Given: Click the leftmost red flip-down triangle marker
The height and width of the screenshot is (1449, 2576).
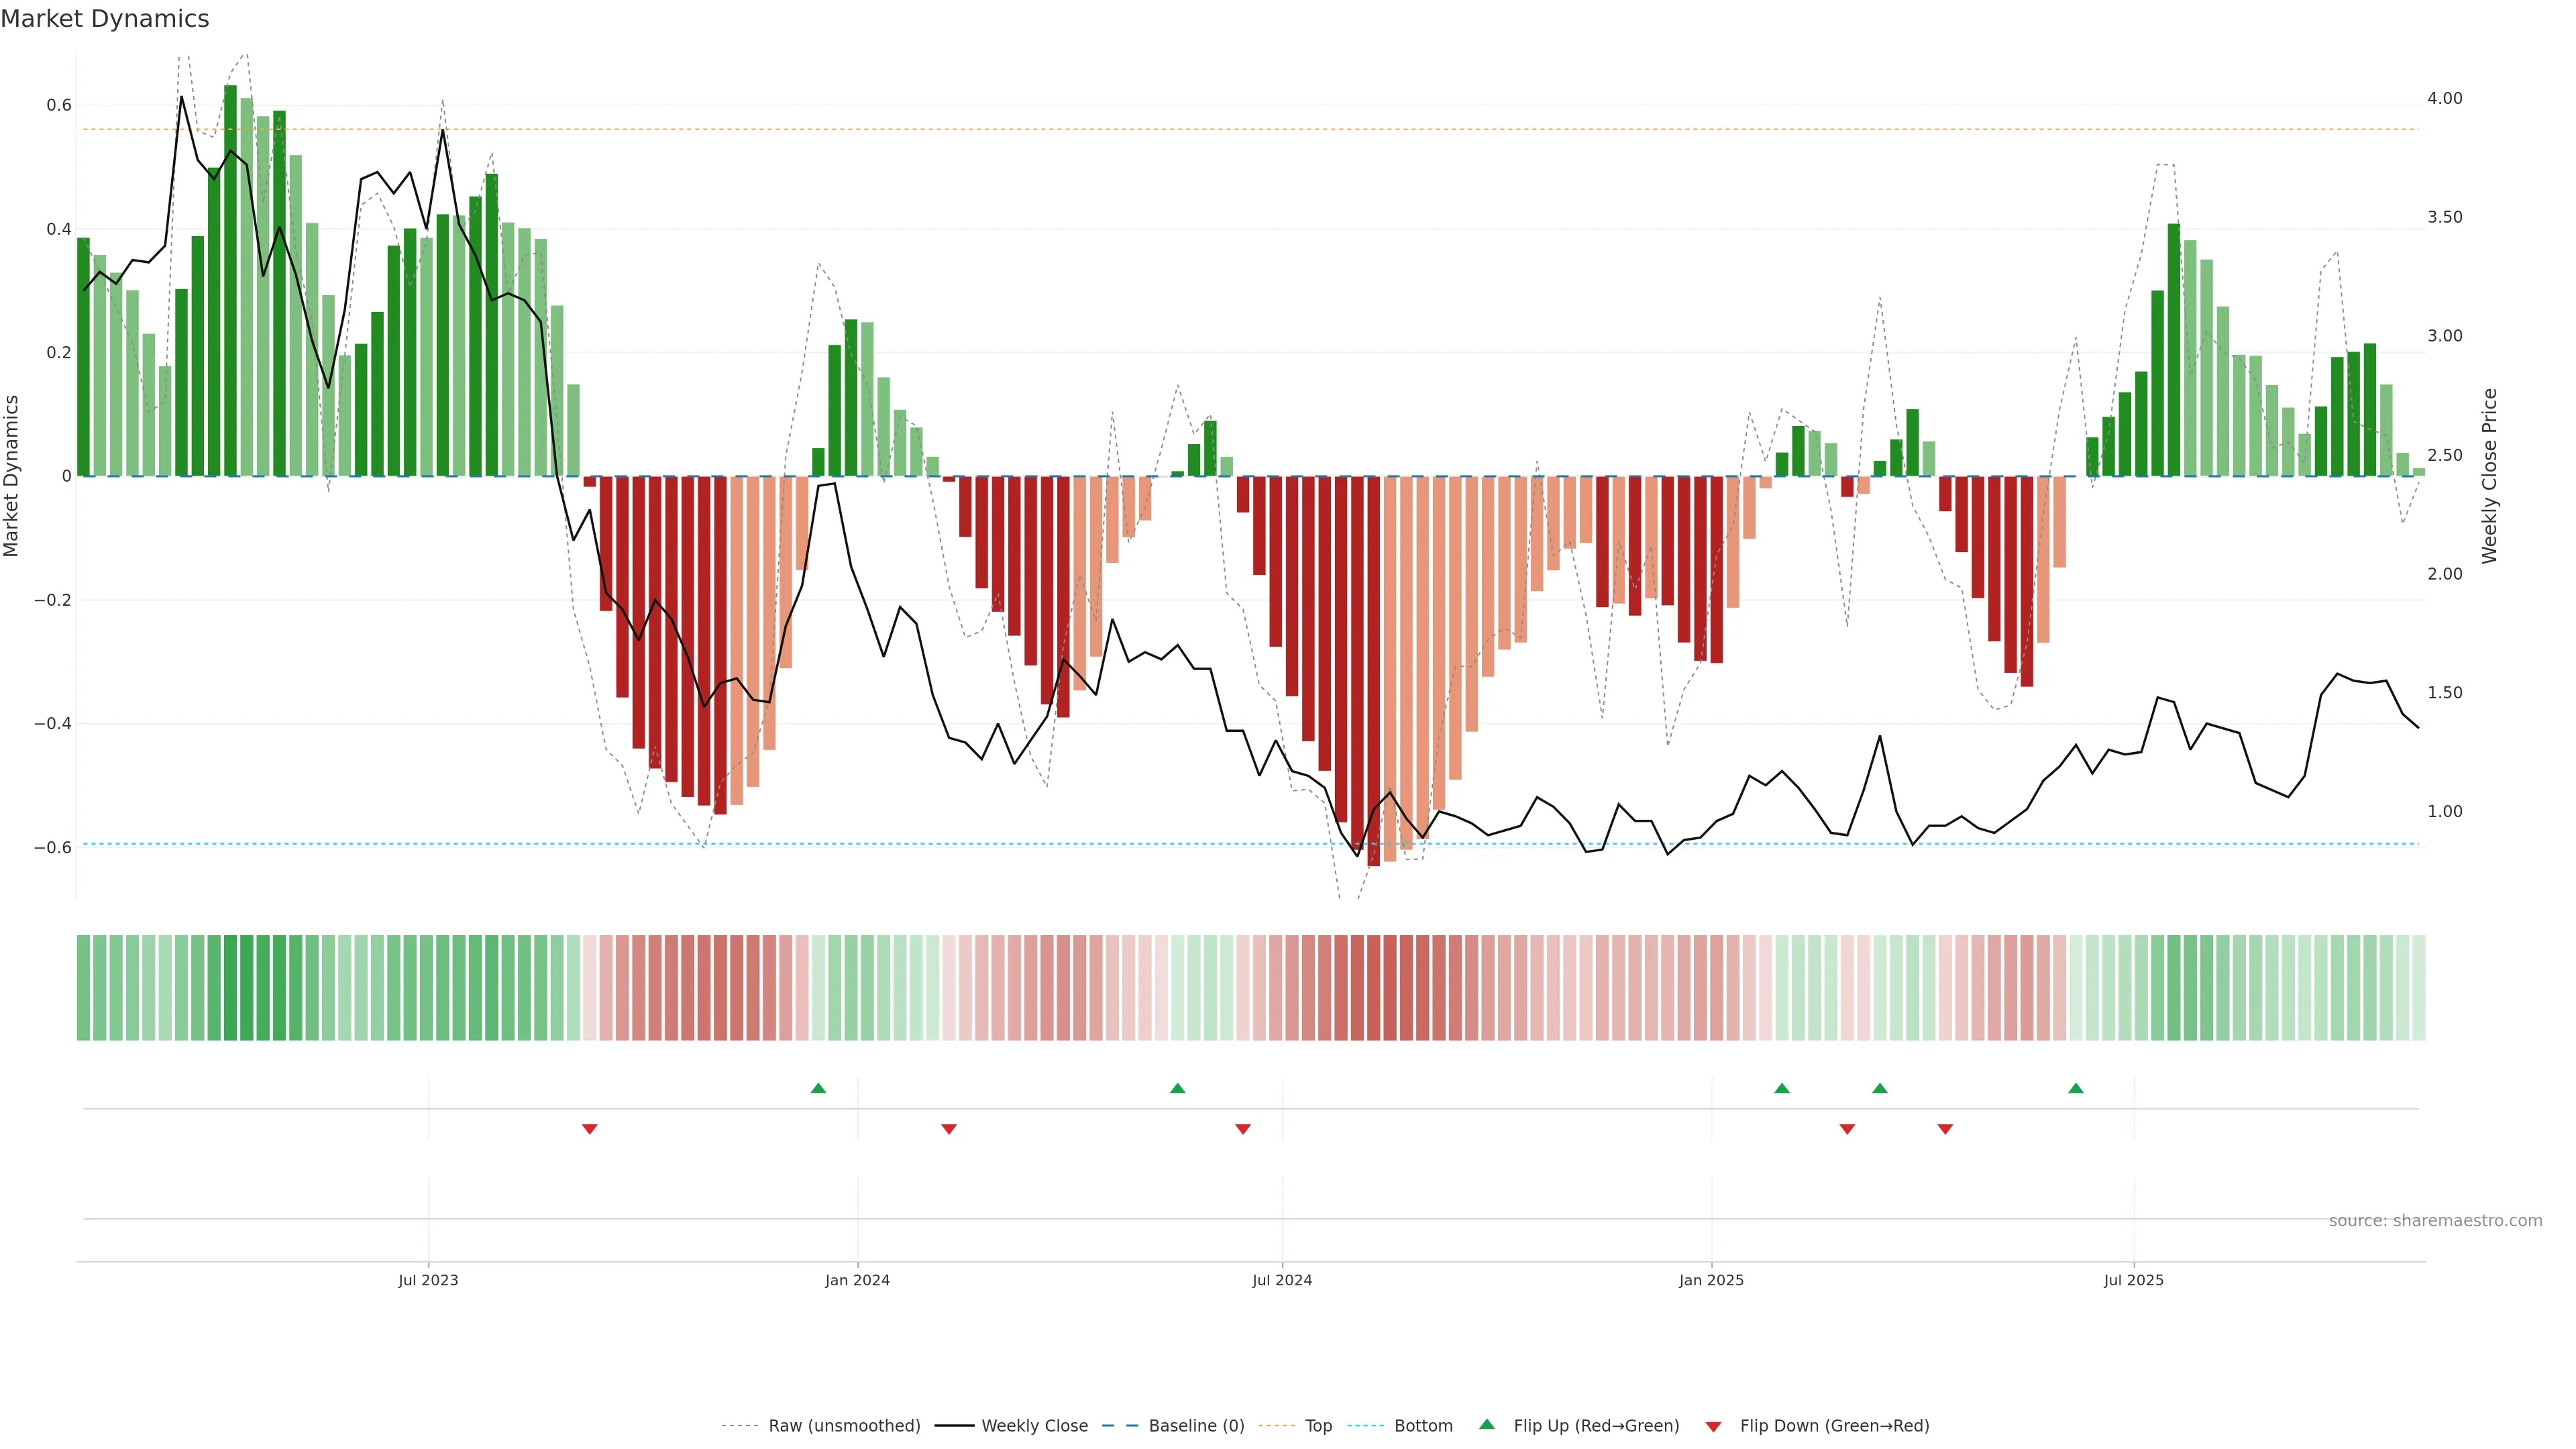Looking at the screenshot, I should 590,1129.
